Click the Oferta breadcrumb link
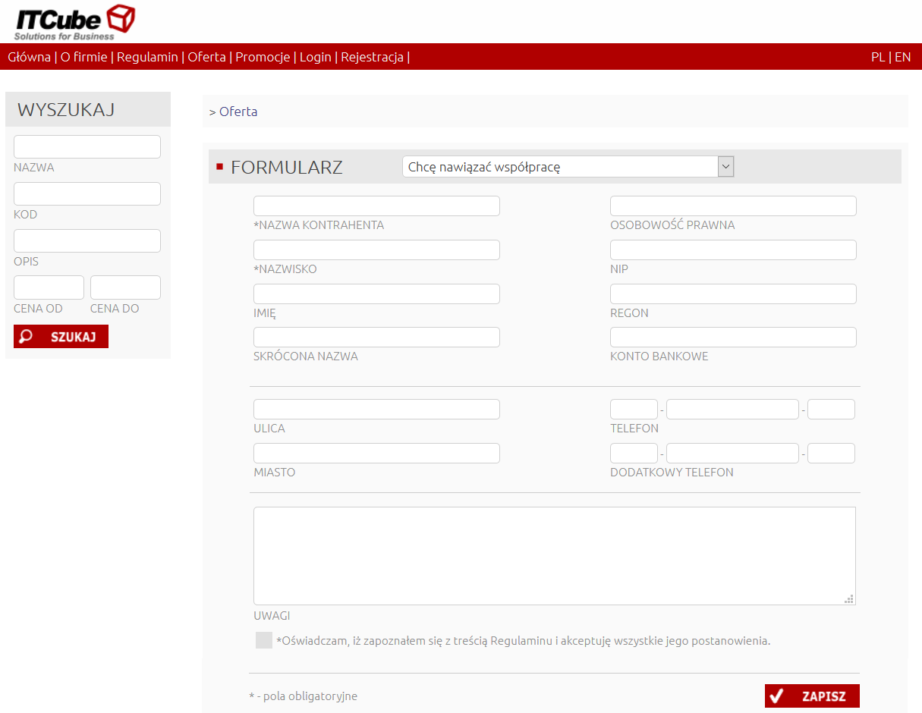This screenshot has height=713, width=922. point(238,112)
